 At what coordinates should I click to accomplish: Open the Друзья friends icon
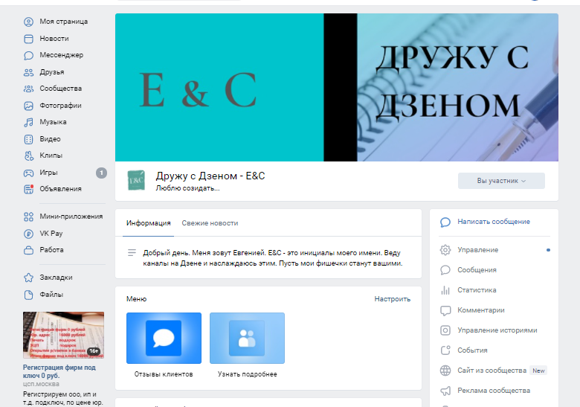tap(28, 72)
